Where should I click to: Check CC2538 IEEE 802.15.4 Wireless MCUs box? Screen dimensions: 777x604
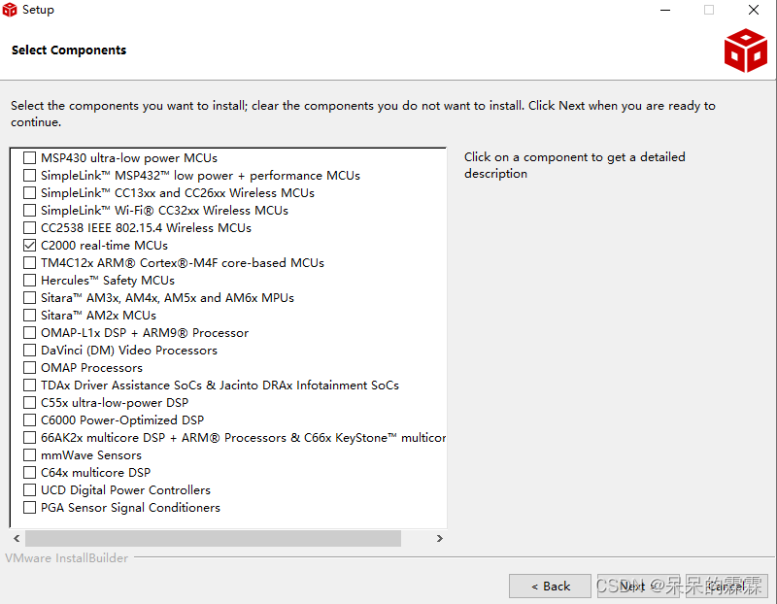30,228
